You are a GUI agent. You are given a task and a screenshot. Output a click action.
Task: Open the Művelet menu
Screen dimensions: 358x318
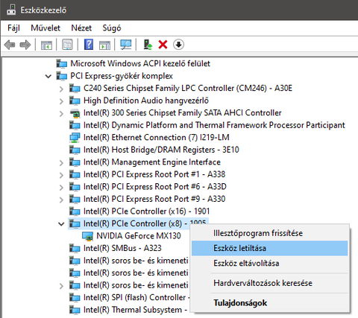(x=45, y=28)
